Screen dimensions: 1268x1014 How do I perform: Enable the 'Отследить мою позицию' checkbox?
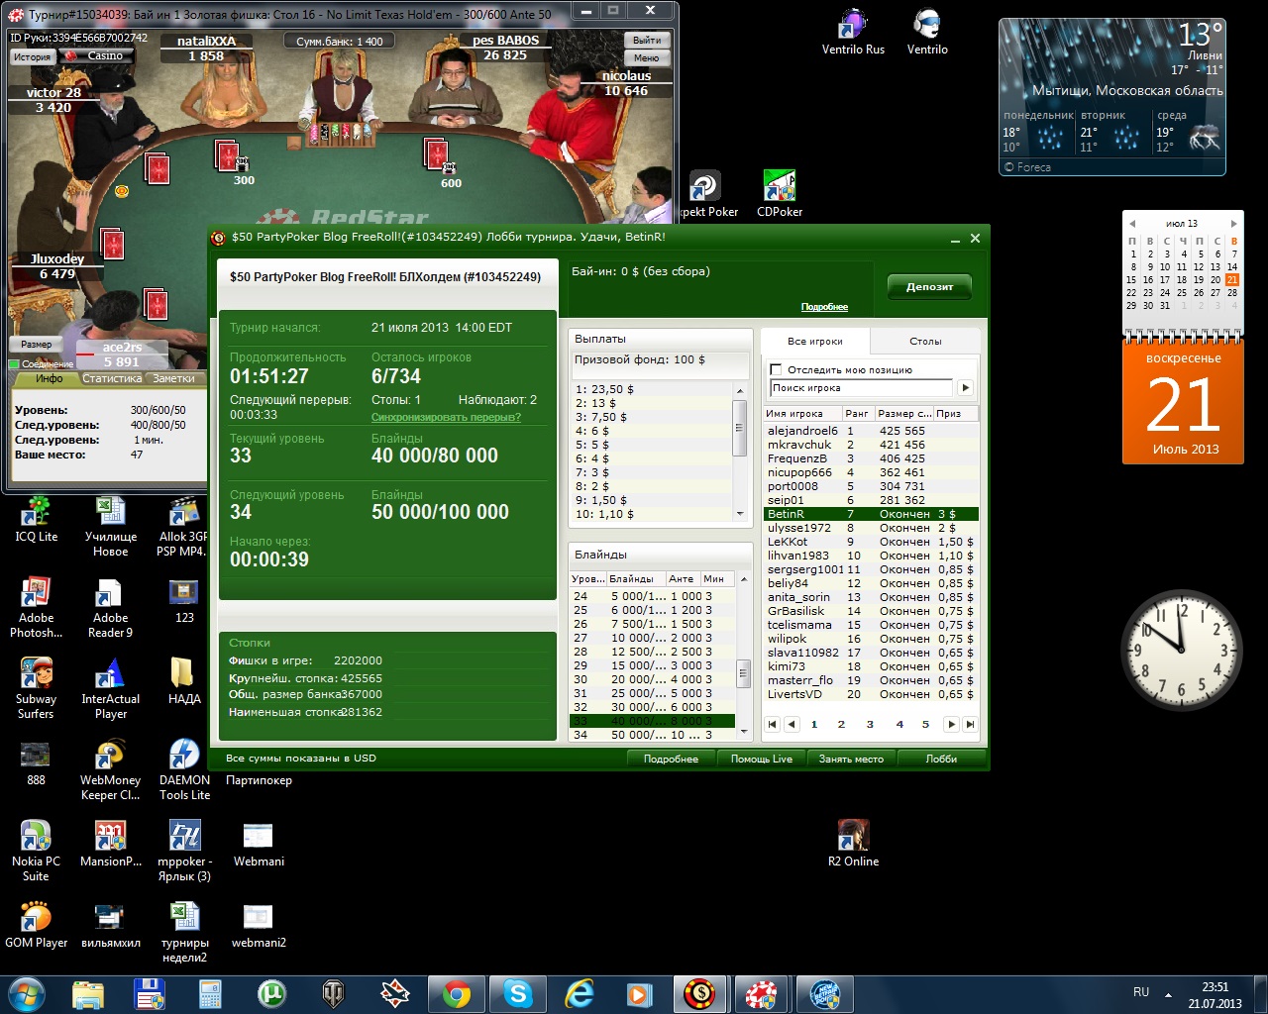tap(777, 369)
